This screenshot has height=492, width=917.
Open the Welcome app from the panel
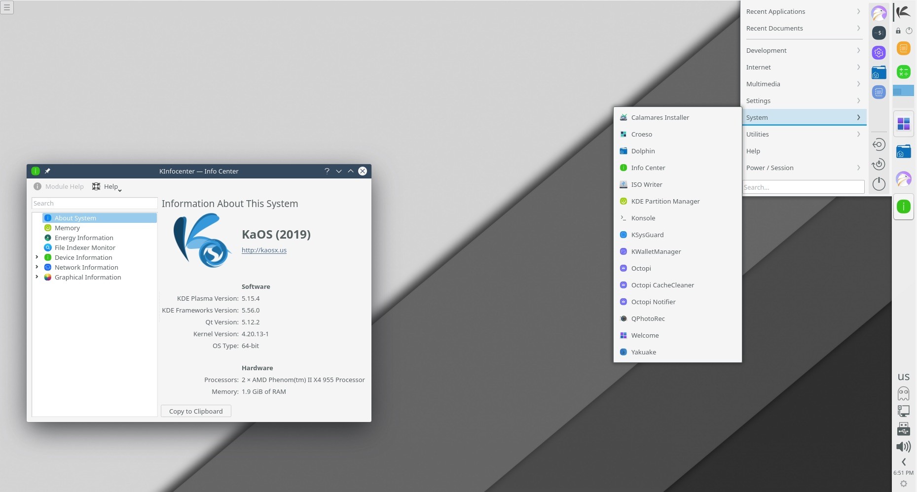point(904,124)
